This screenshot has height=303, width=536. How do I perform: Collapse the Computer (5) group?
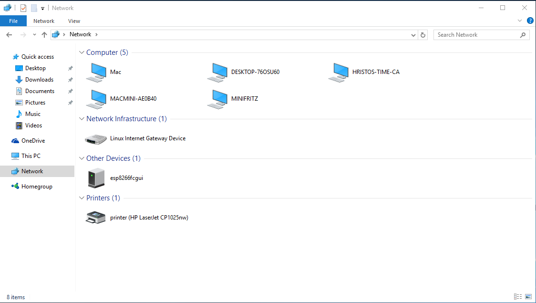(82, 52)
